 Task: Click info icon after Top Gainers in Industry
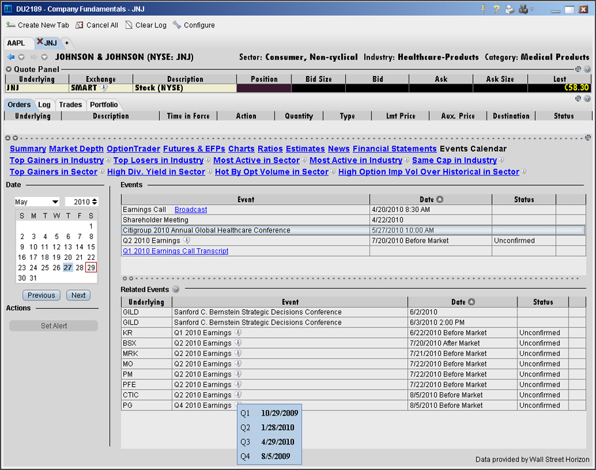click(108, 160)
